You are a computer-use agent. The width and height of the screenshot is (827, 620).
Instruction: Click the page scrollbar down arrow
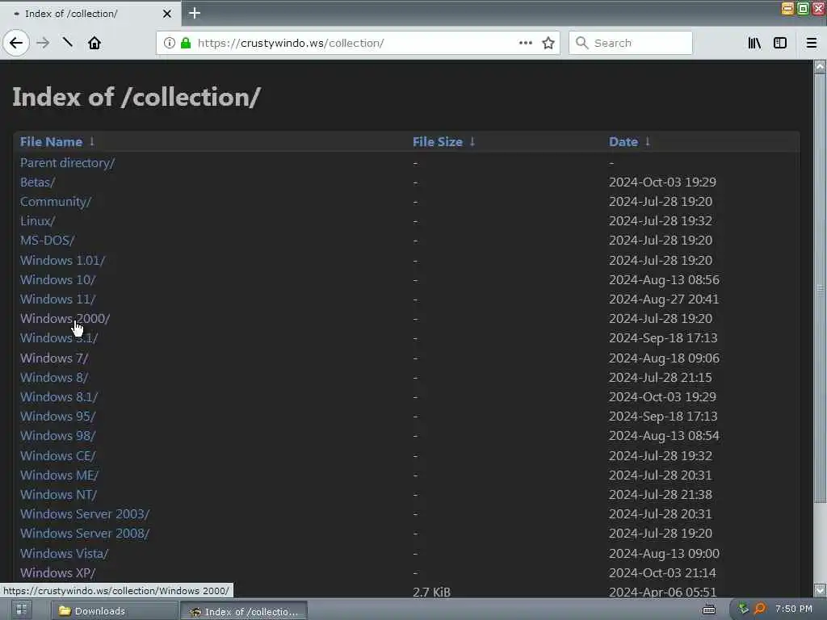(x=821, y=590)
